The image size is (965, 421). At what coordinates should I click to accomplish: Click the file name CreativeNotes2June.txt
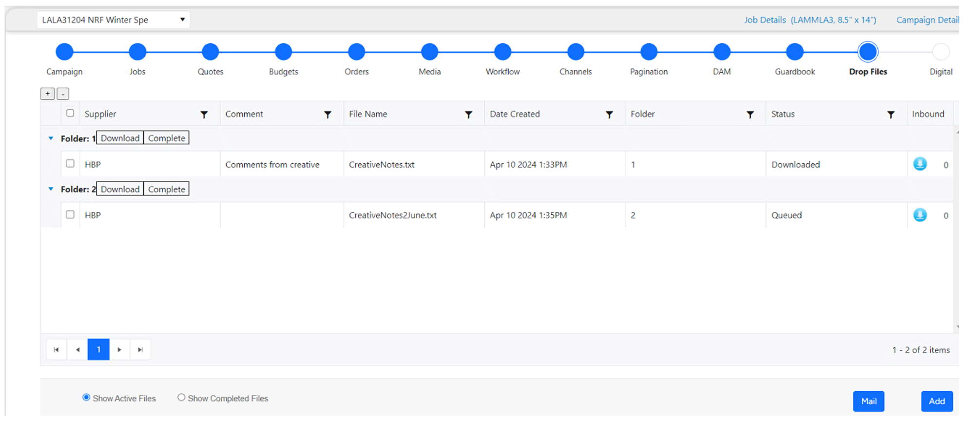click(393, 215)
